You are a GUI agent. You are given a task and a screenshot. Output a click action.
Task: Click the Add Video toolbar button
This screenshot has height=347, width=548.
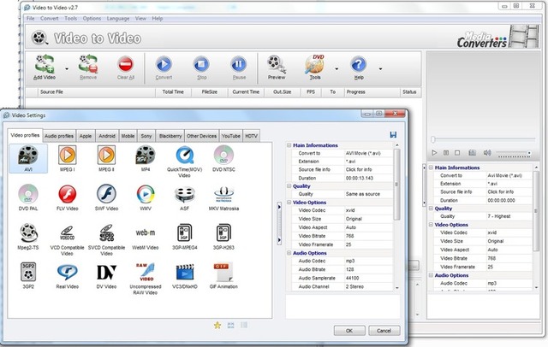pos(45,68)
